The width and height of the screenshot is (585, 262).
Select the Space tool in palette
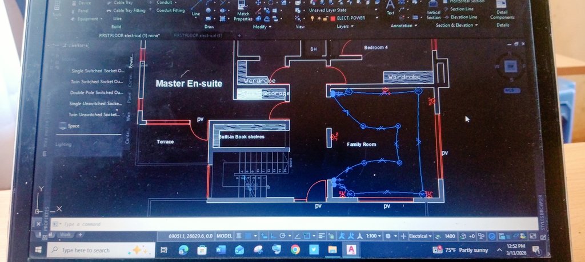coord(69,126)
